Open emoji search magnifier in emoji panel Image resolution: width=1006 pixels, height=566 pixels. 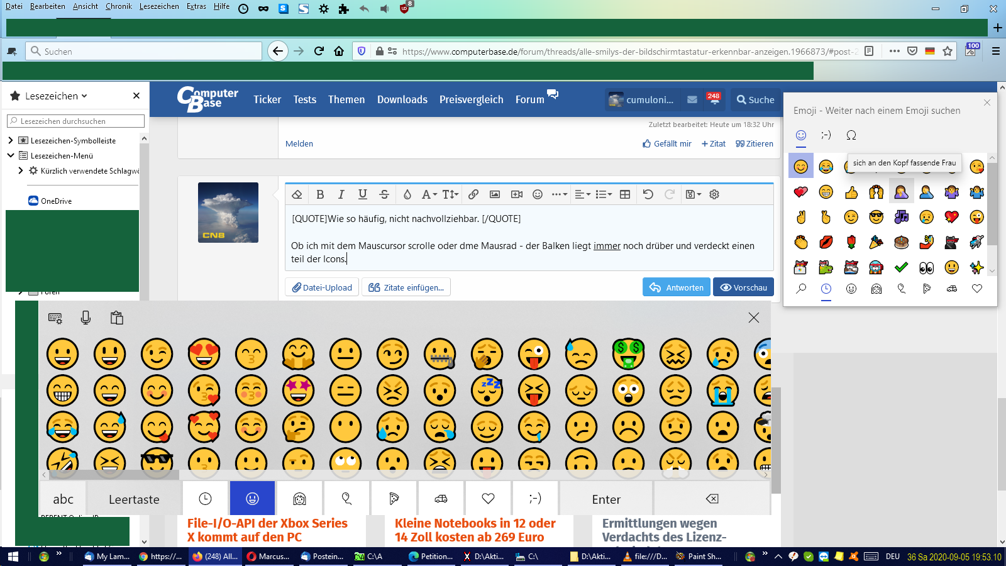pos(801,289)
